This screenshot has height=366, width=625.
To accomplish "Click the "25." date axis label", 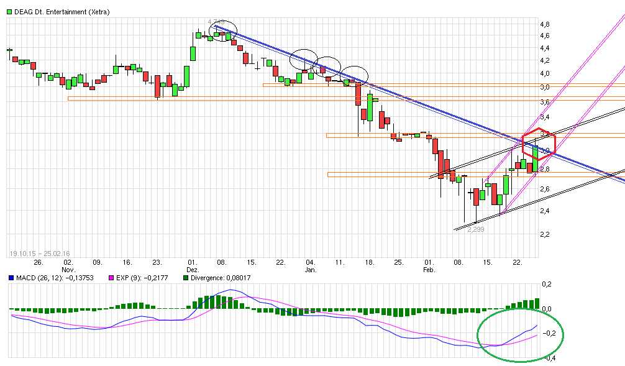I will point(399,262).
